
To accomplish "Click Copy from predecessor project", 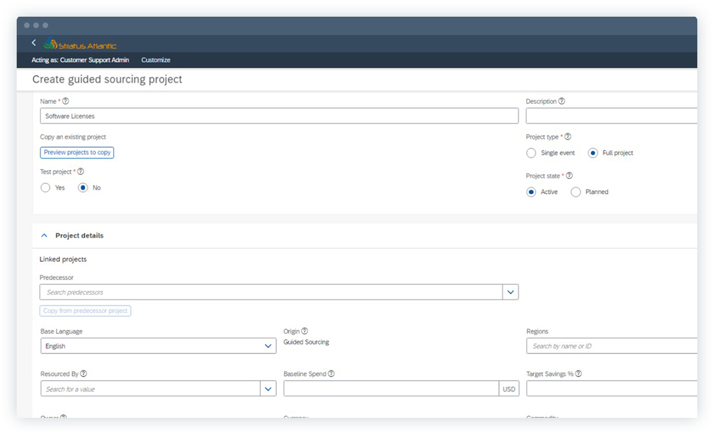I will [x=85, y=310].
